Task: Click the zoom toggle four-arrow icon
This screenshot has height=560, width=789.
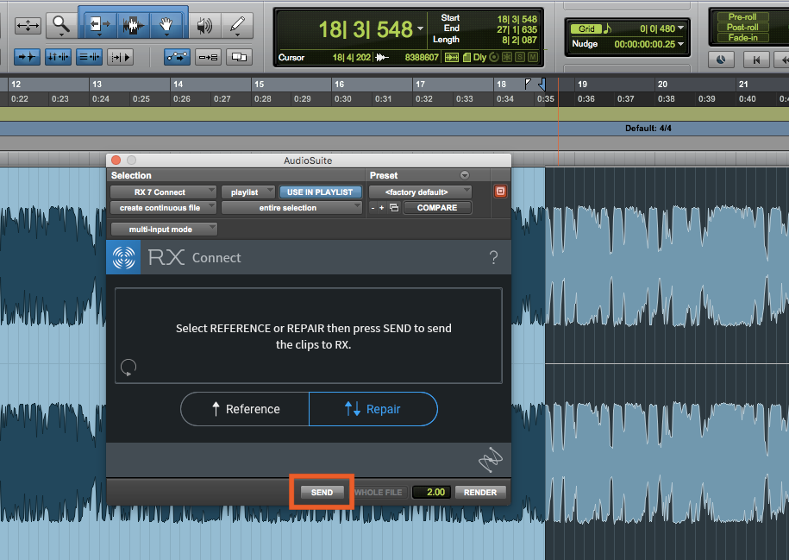Action: [x=28, y=25]
